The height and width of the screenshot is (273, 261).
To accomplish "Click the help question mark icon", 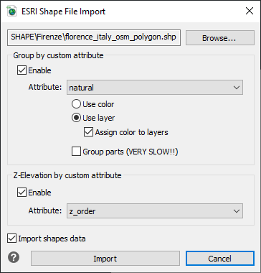I will [x=14, y=258].
